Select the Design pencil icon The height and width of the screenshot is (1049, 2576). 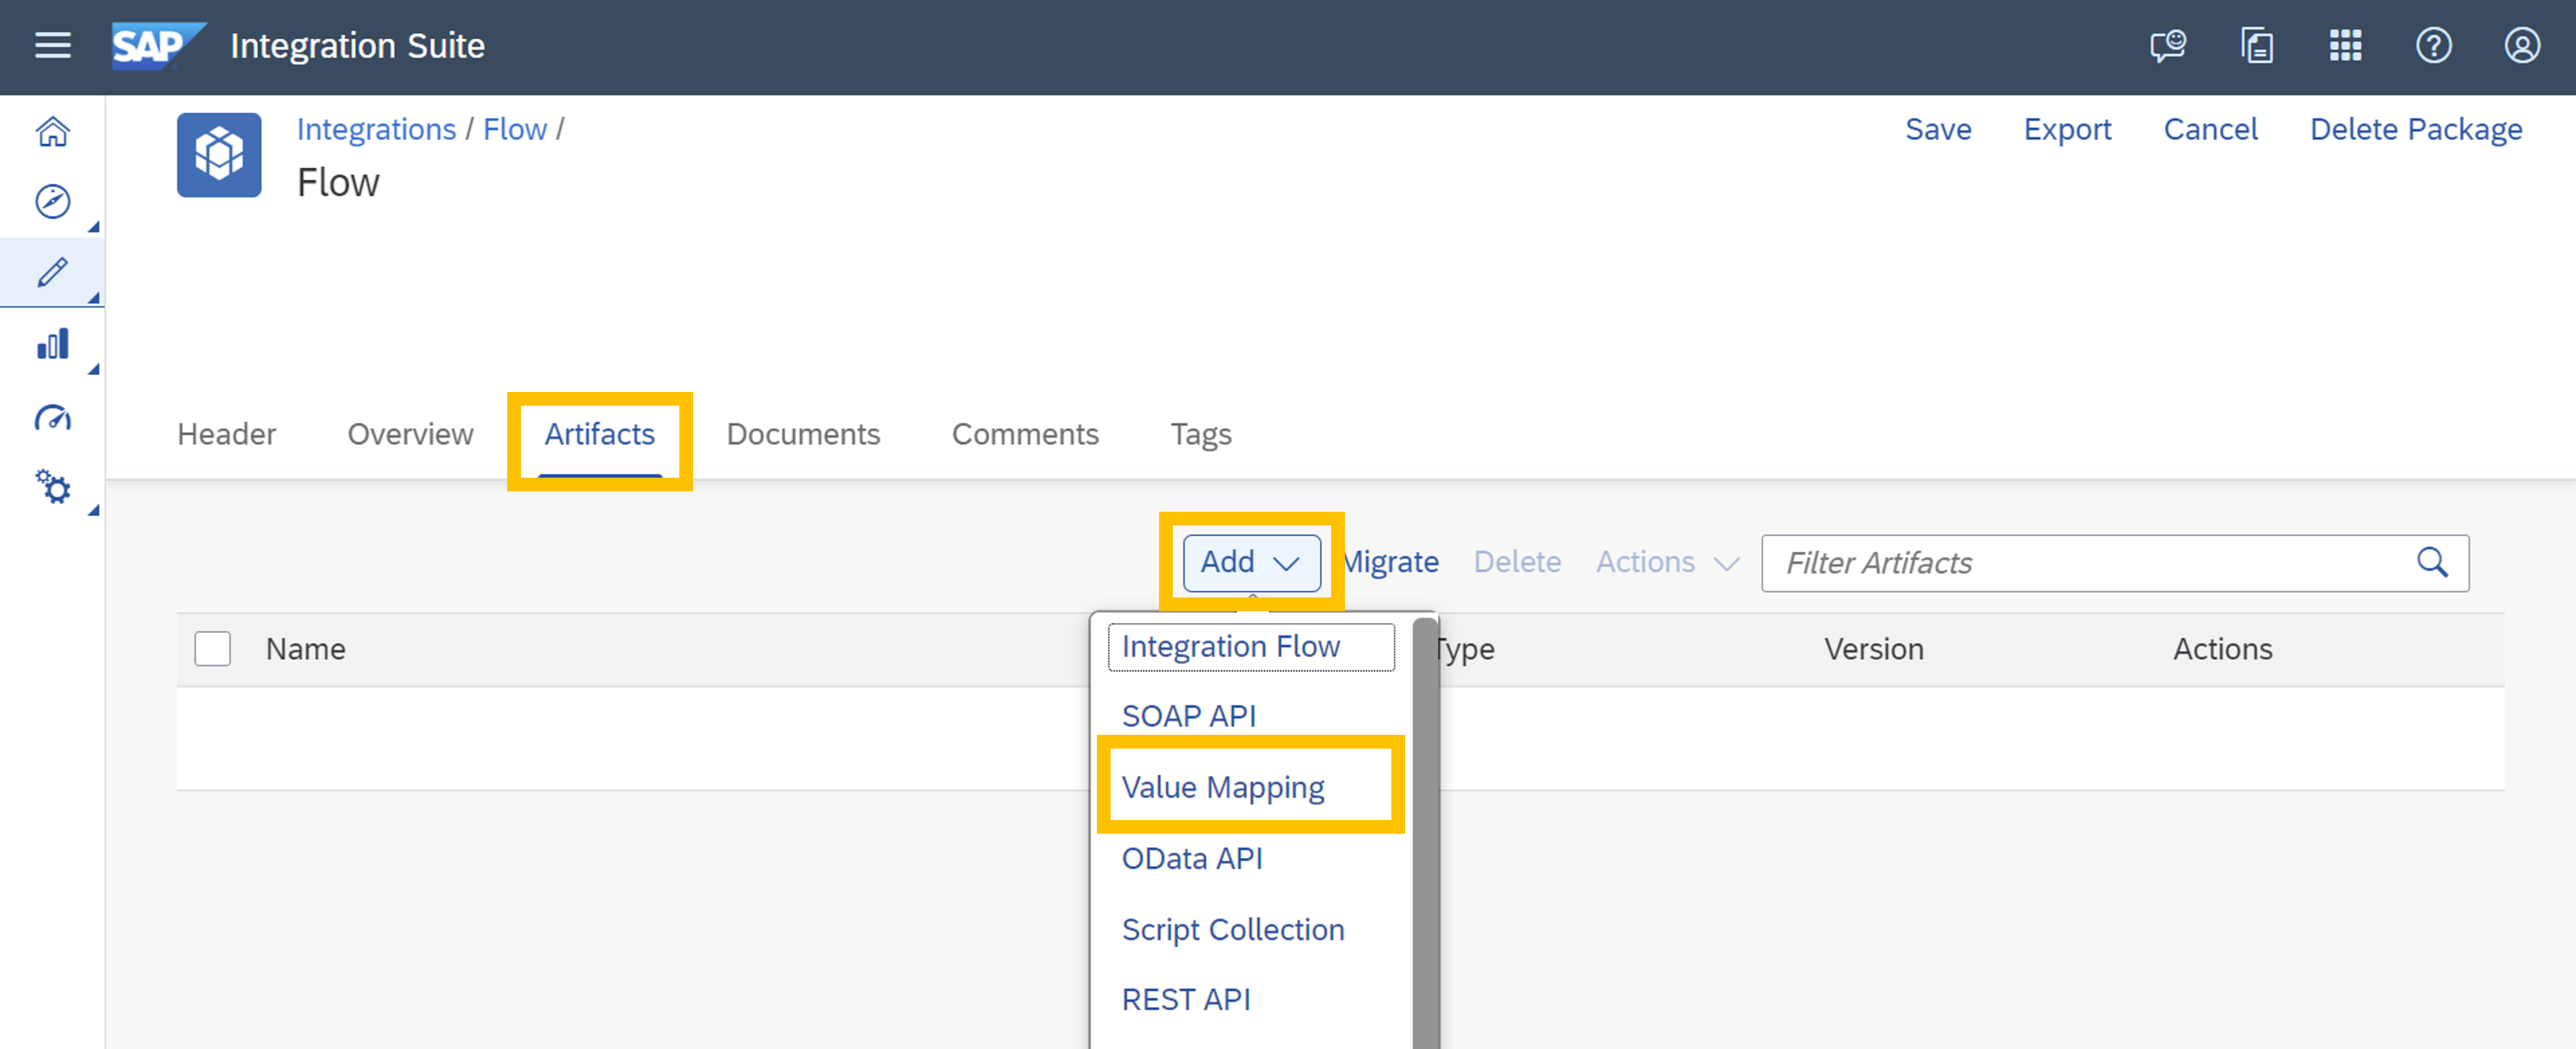point(52,272)
